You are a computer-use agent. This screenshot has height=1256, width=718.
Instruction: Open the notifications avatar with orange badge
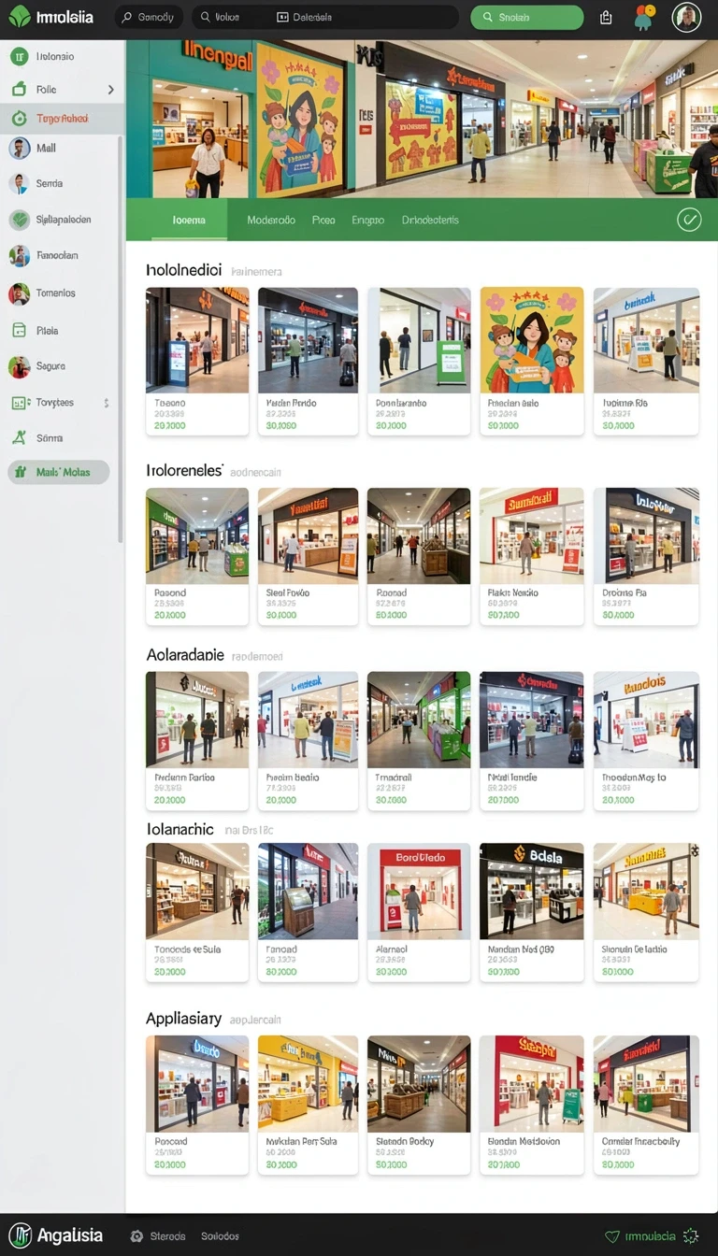pos(643,17)
